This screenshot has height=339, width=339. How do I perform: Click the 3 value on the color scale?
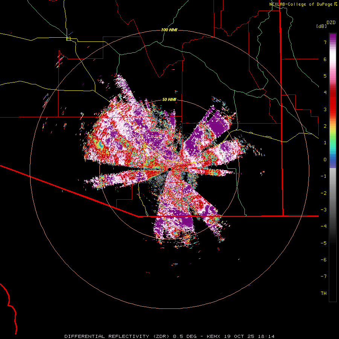325,109
